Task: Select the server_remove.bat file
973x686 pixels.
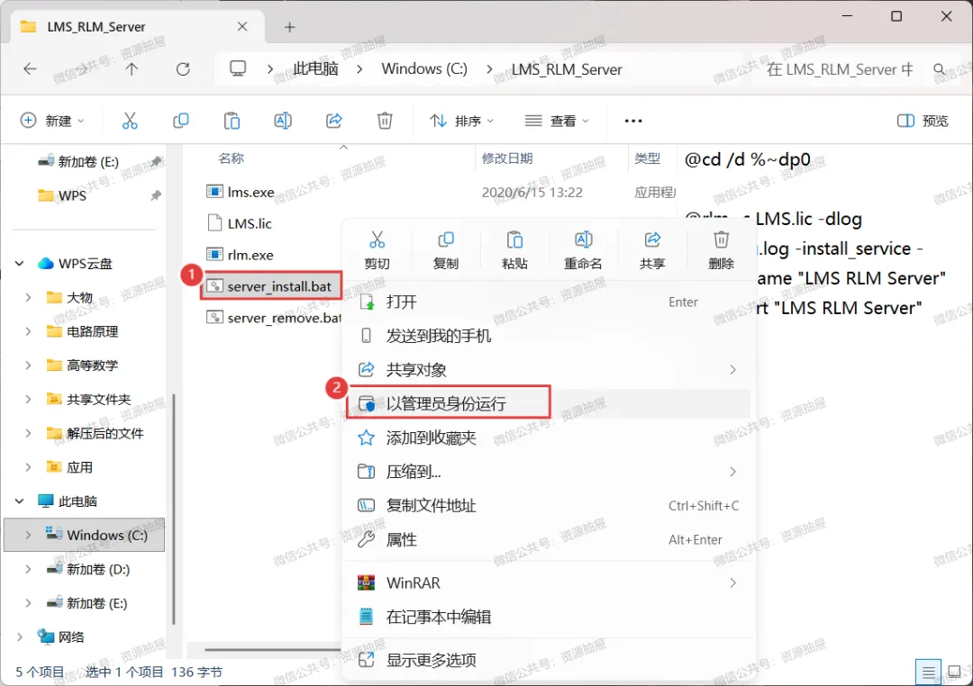Action: tap(274, 318)
